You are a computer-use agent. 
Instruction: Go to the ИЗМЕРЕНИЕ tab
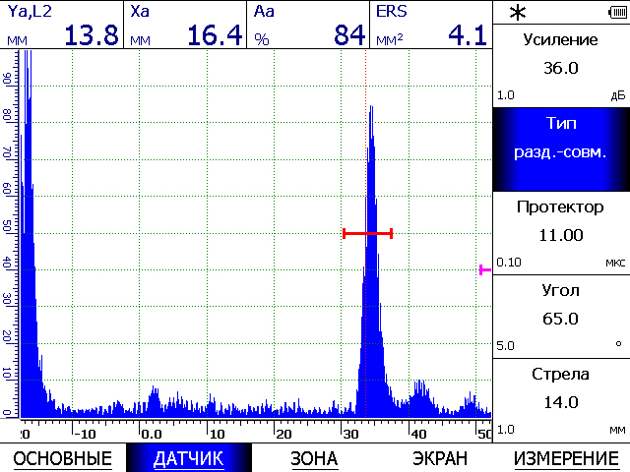[x=565, y=458]
